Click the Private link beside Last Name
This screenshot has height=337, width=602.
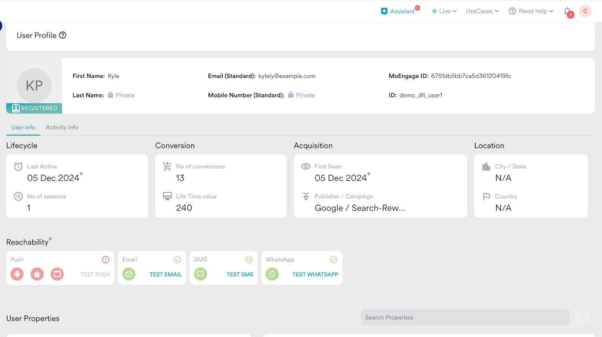click(x=125, y=95)
